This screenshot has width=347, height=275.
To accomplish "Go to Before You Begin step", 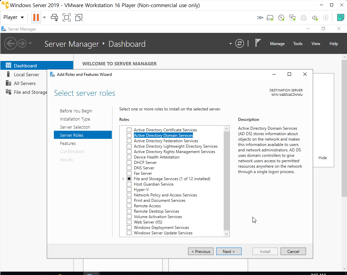I will pos(76,111).
